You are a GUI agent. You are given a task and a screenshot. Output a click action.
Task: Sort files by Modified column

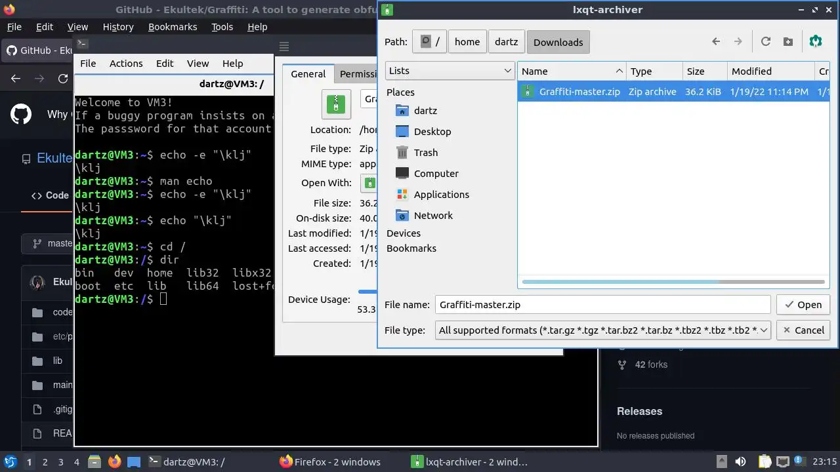point(770,71)
